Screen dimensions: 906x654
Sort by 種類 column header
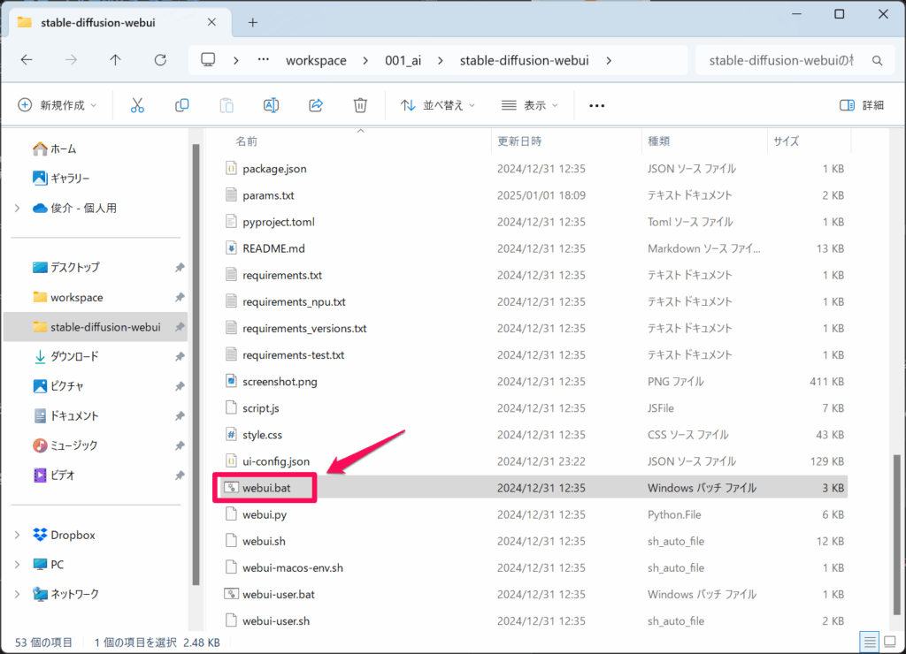pyautogui.click(x=658, y=141)
